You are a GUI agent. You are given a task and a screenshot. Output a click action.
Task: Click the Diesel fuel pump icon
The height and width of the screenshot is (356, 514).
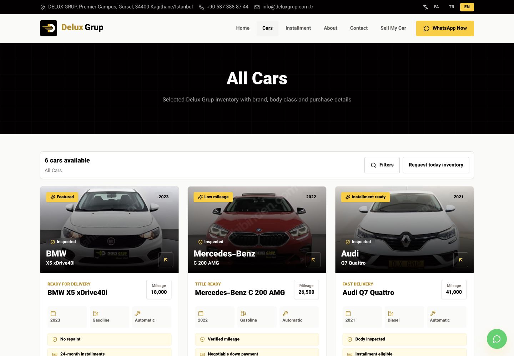(x=390, y=314)
